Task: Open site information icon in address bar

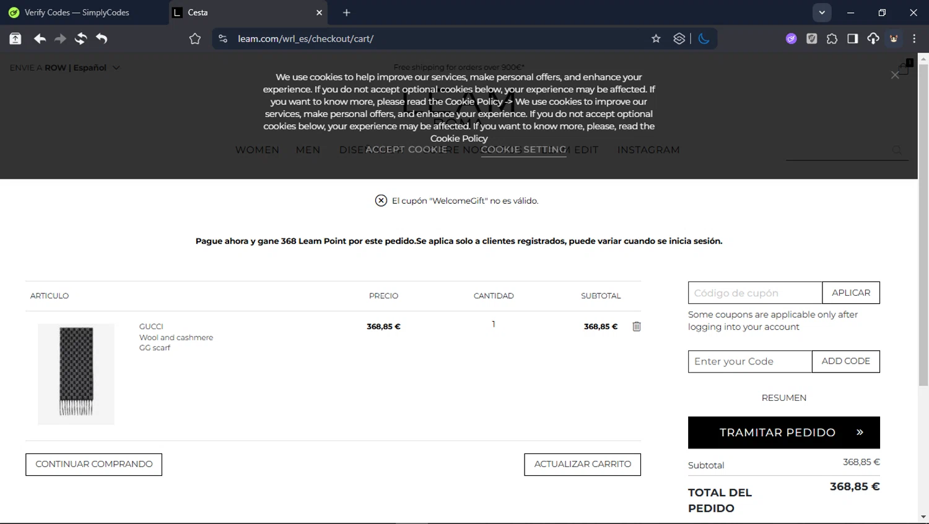Action: click(223, 38)
